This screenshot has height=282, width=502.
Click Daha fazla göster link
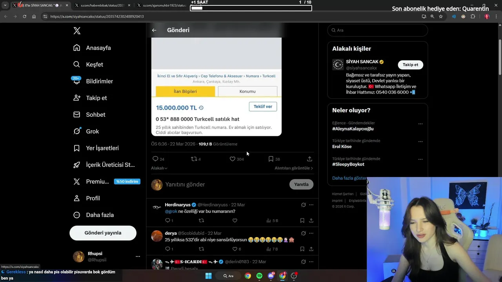[349, 178]
